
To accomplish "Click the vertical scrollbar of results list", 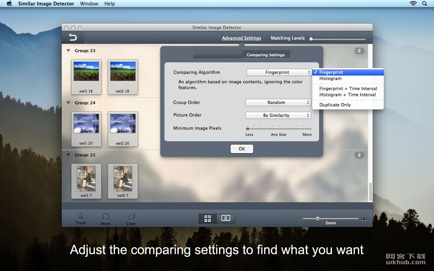I will click(370, 191).
